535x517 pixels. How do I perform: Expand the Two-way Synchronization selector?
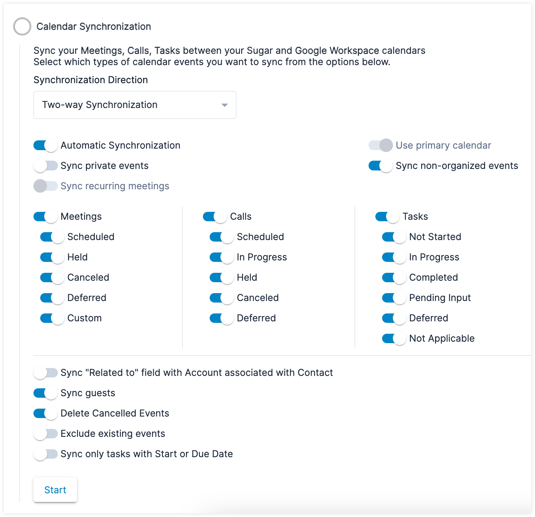[x=135, y=105]
